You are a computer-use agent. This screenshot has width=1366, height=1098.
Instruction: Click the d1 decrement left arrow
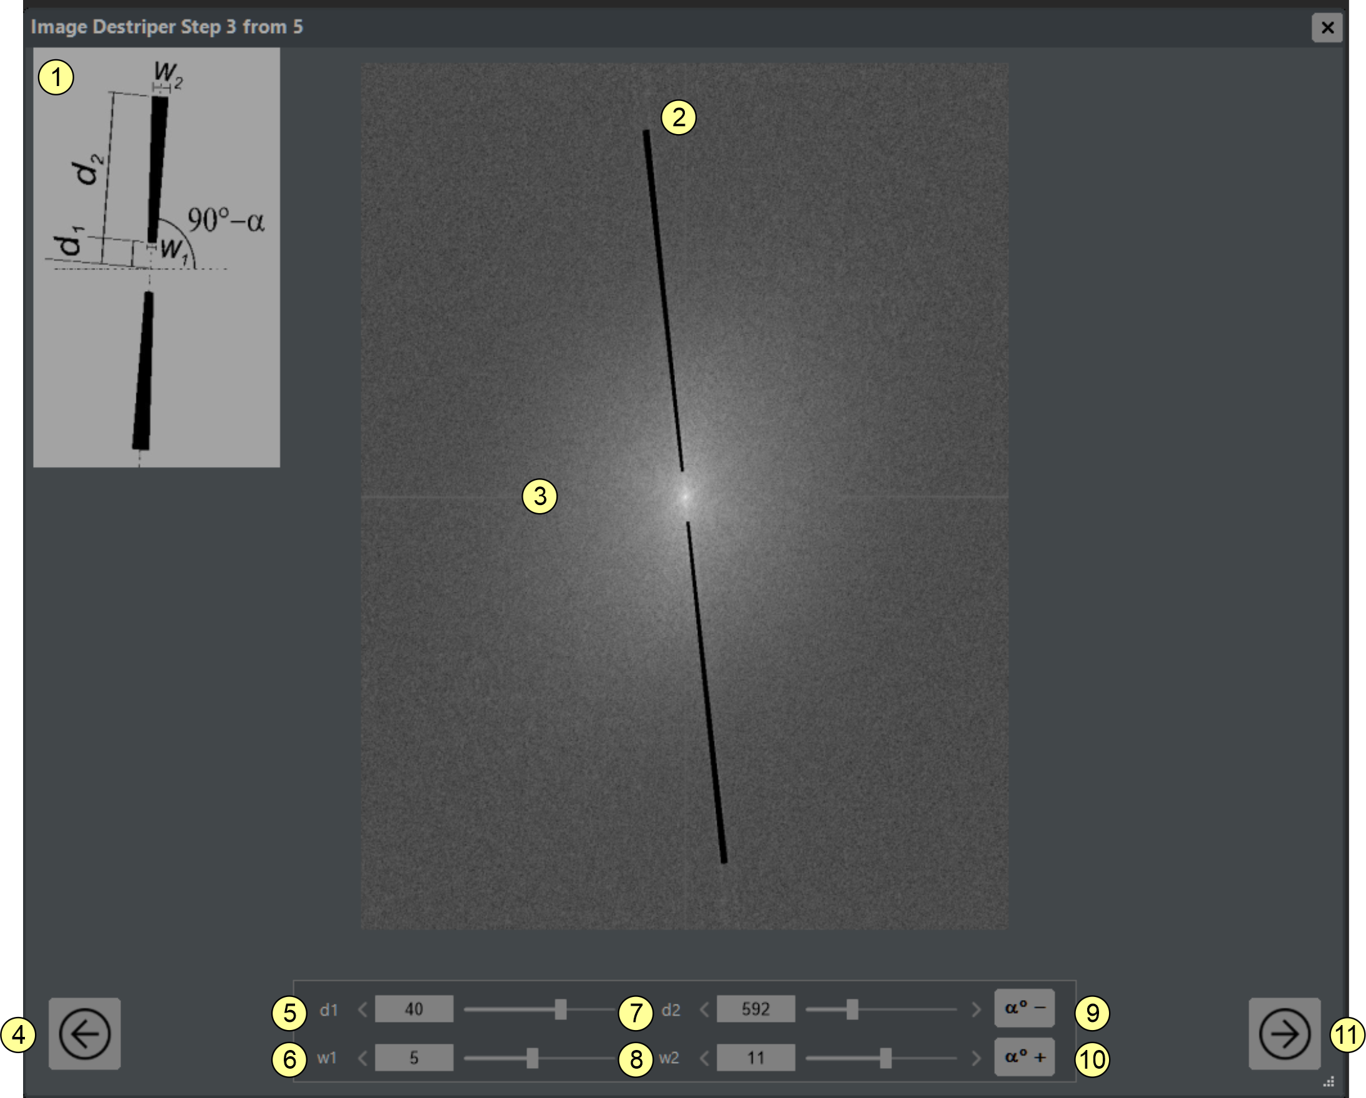(362, 1009)
